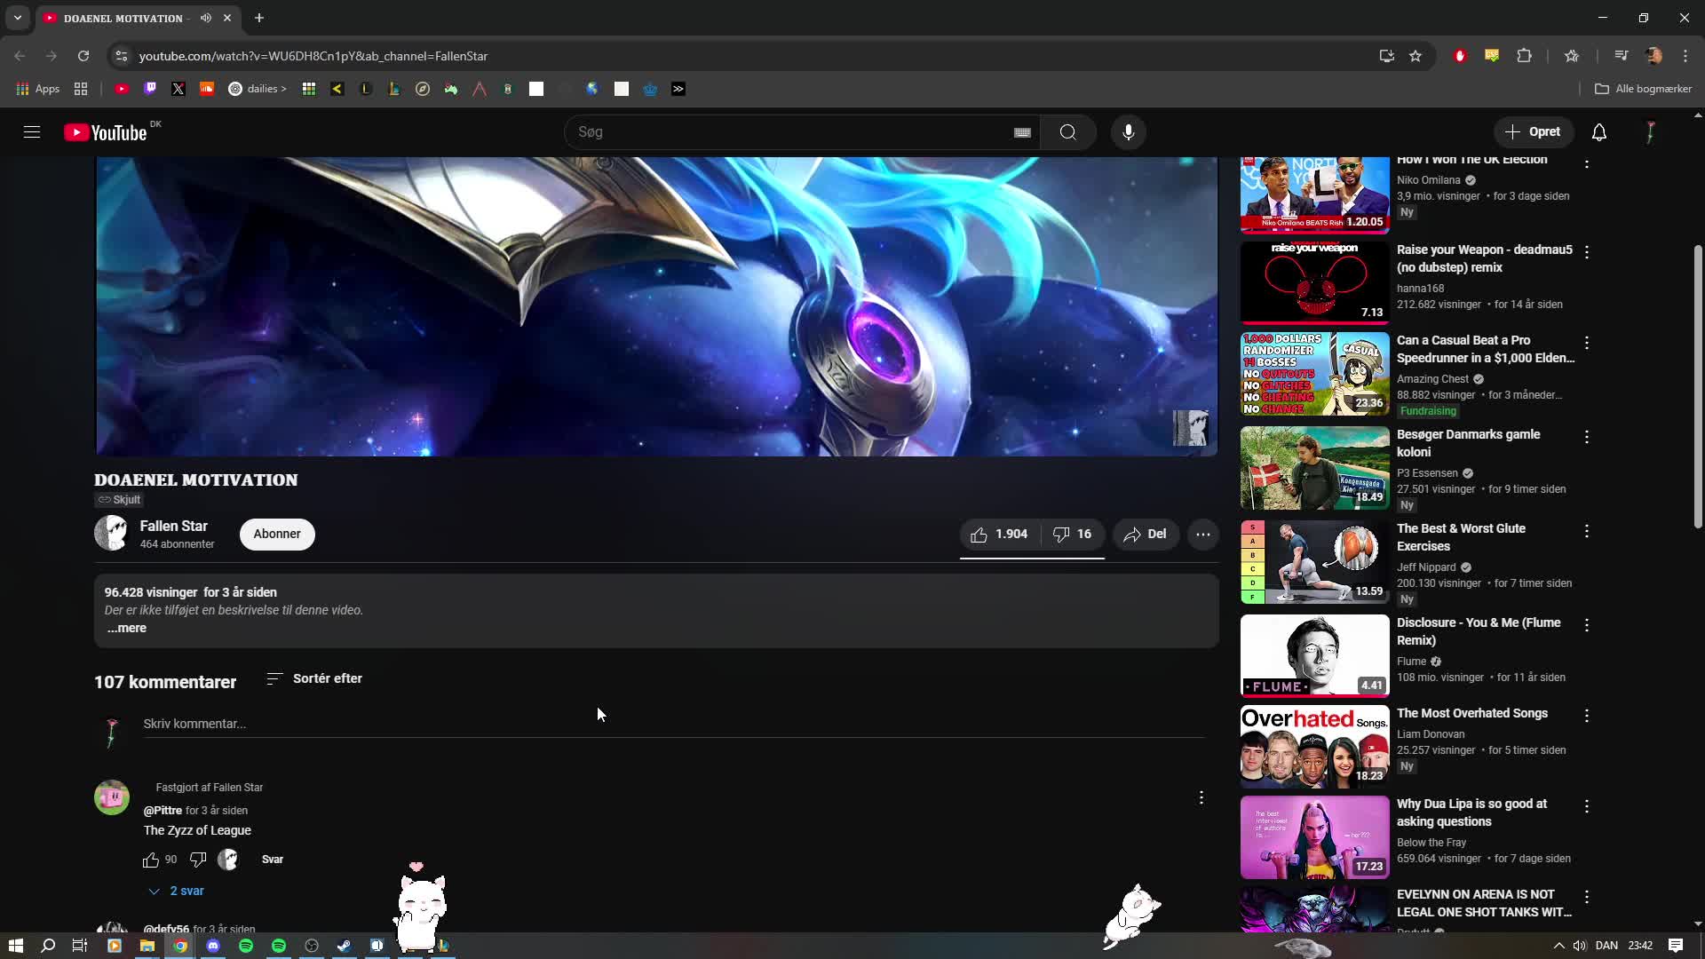Open the Apps bookmark shortcut
The height and width of the screenshot is (959, 1705).
tap(38, 89)
